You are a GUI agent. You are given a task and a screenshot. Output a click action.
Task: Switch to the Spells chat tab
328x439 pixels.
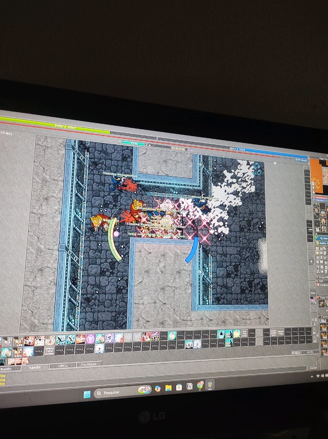click(35, 367)
